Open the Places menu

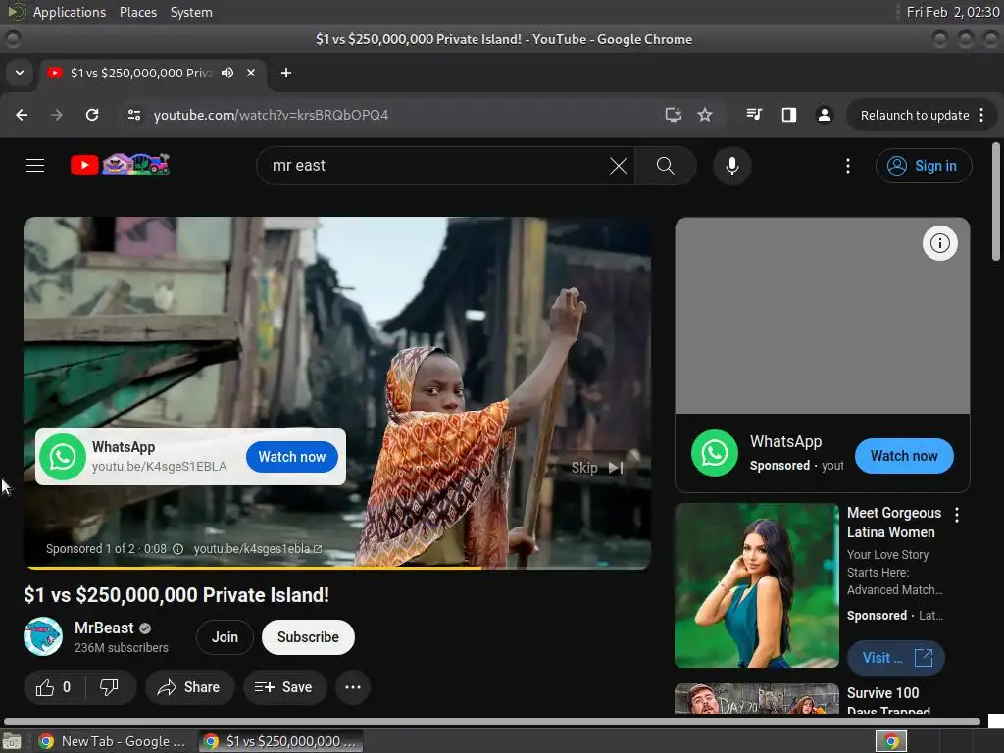(x=138, y=12)
